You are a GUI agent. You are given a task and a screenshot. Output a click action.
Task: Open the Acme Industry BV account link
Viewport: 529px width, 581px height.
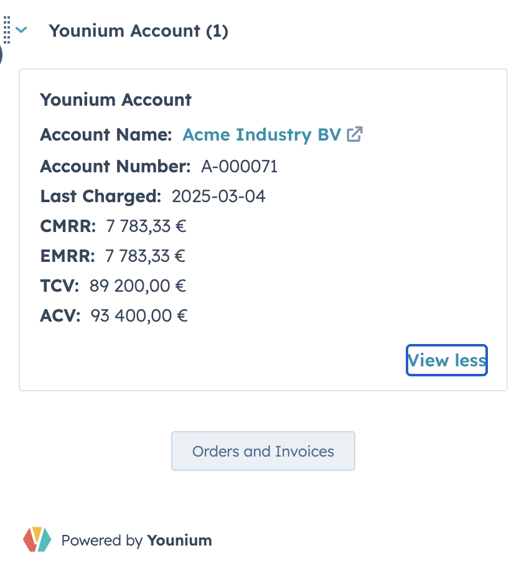coord(261,134)
